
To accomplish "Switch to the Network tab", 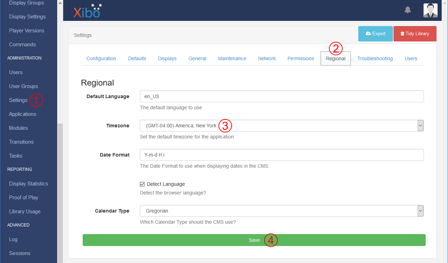I will point(267,58).
